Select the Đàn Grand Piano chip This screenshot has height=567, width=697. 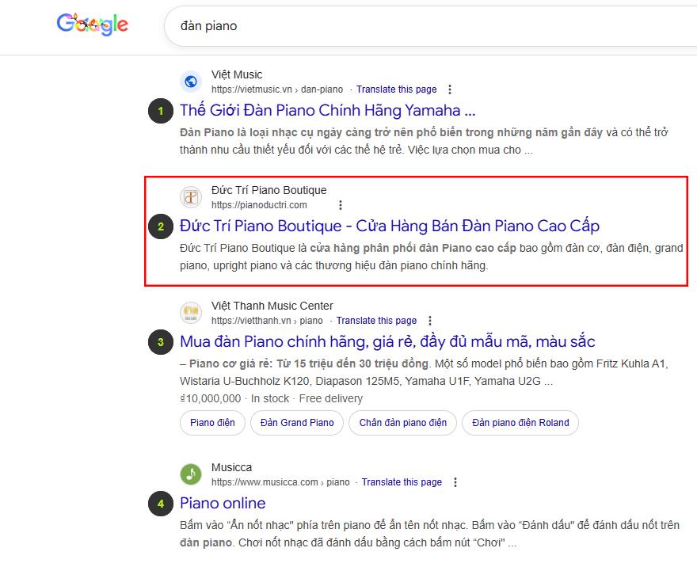pos(297,423)
